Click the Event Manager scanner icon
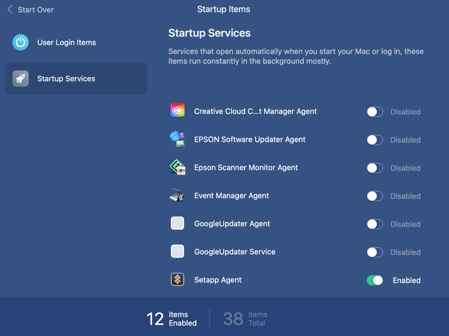 tap(177, 195)
